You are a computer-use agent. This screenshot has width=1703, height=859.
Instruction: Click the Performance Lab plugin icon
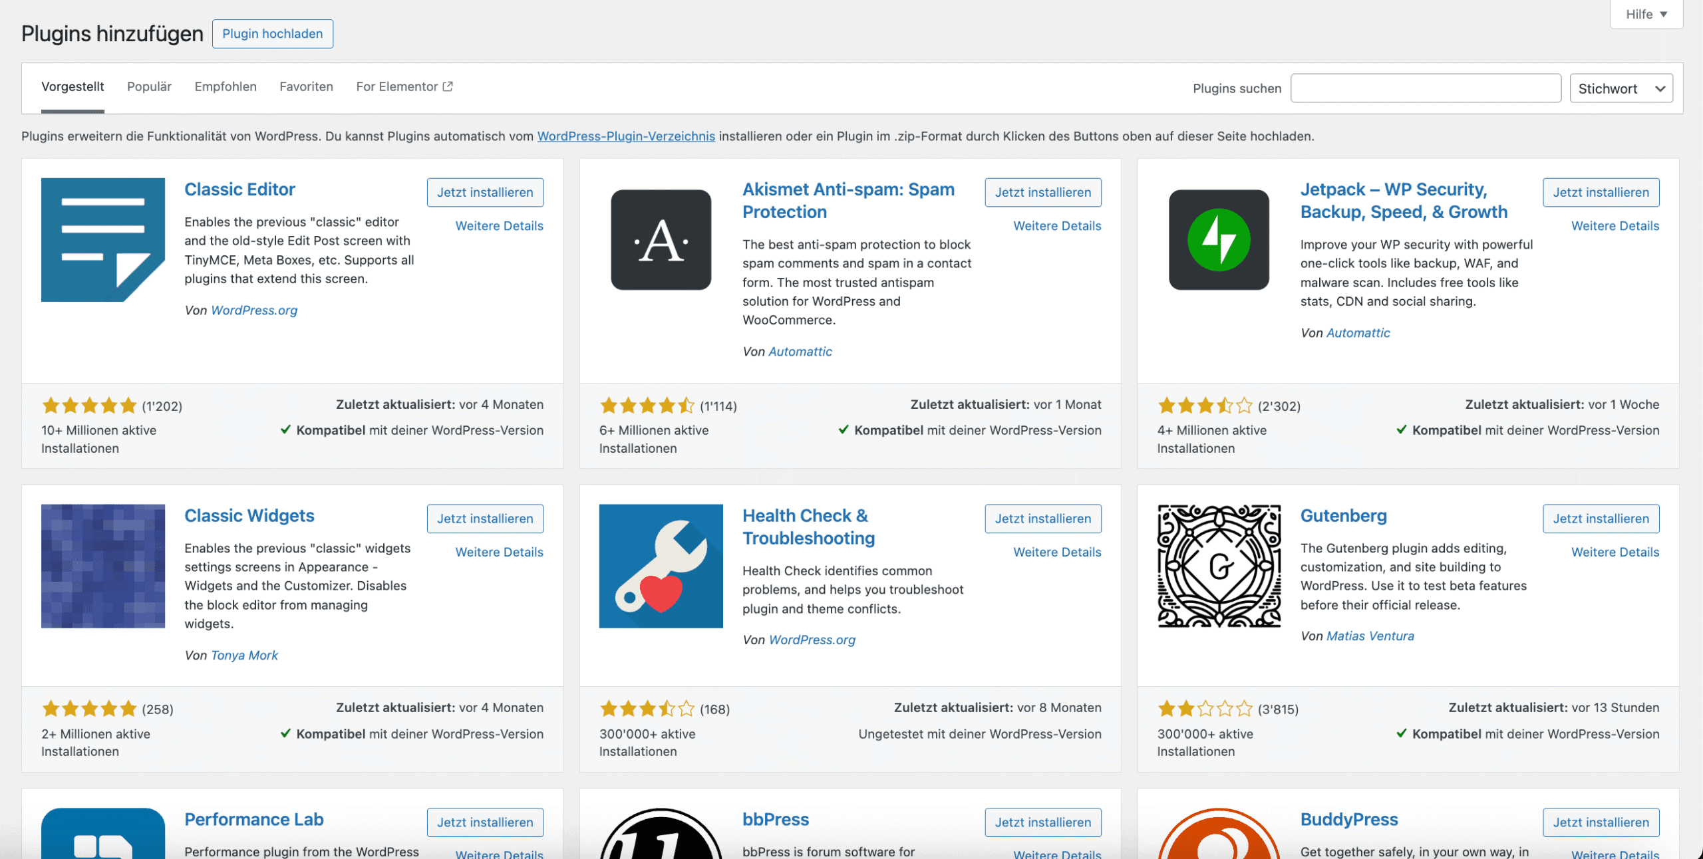pyautogui.click(x=103, y=833)
